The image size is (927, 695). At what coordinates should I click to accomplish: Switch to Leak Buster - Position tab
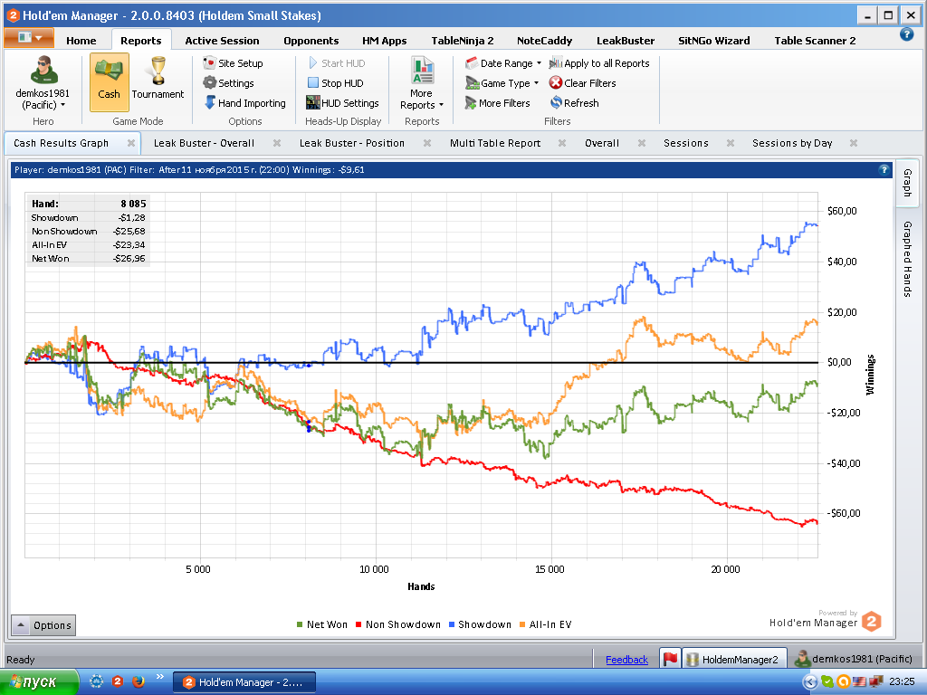pyautogui.click(x=352, y=143)
